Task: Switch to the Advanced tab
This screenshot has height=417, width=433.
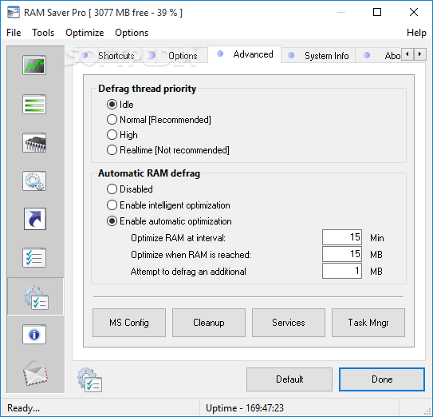Action: click(245, 54)
